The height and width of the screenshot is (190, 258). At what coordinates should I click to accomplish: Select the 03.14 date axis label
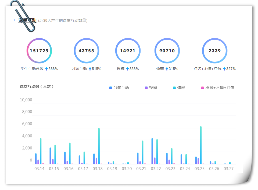[x=40, y=169]
